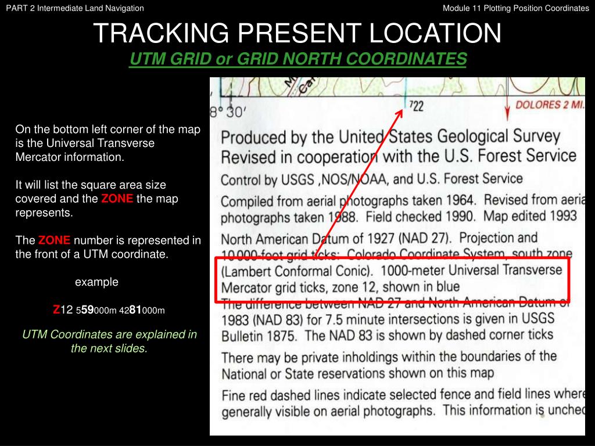
Task: Click the line beginning 'Bulletin 1875'
Action: [387, 335]
